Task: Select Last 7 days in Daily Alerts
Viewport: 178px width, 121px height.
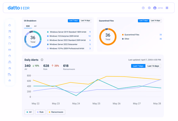Action: point(138,66)
